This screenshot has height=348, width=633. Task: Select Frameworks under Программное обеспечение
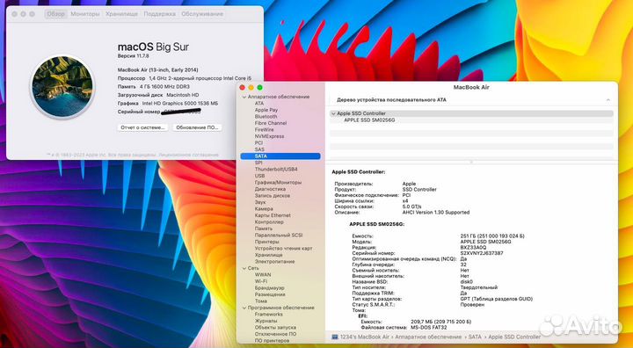click(x=268, y=314)
